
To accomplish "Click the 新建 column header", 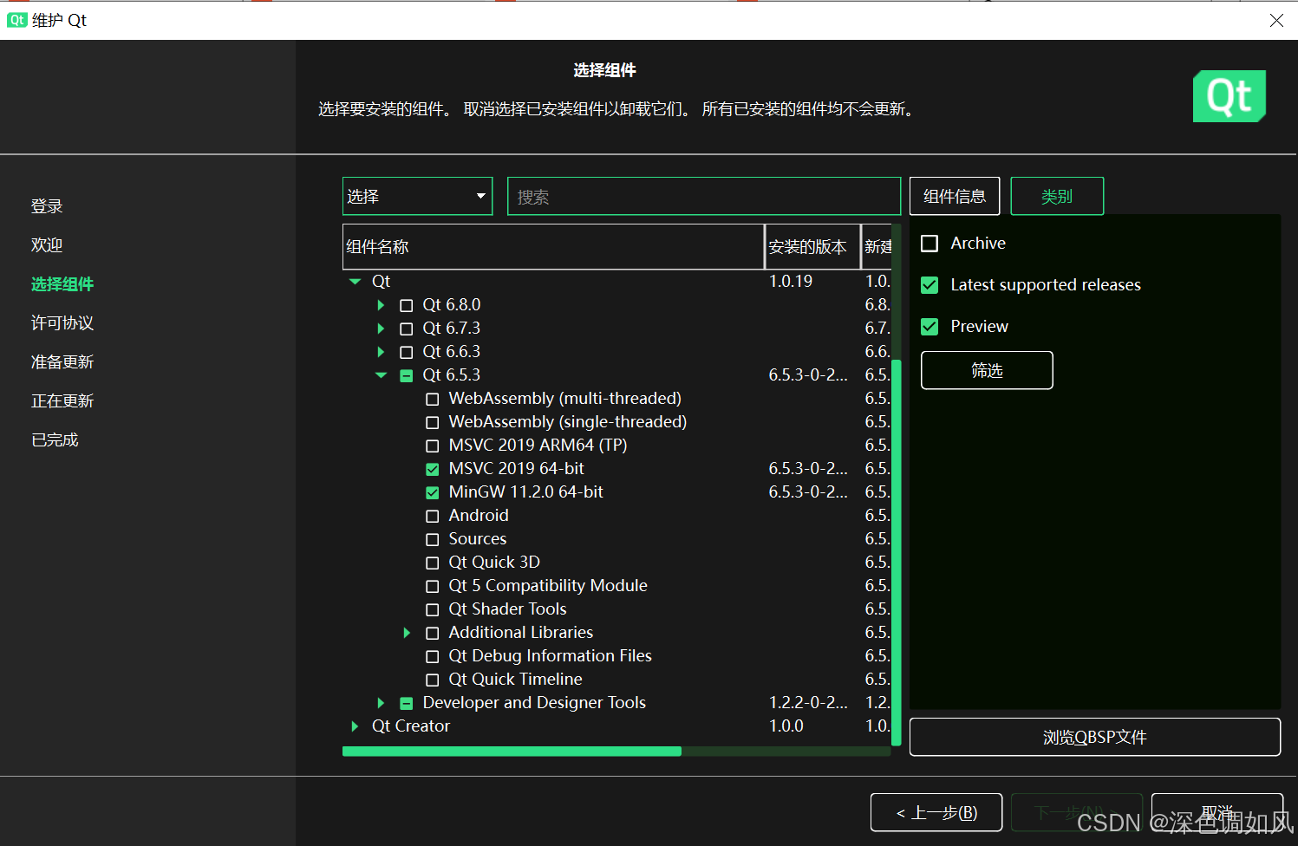I will pos(877,247).
